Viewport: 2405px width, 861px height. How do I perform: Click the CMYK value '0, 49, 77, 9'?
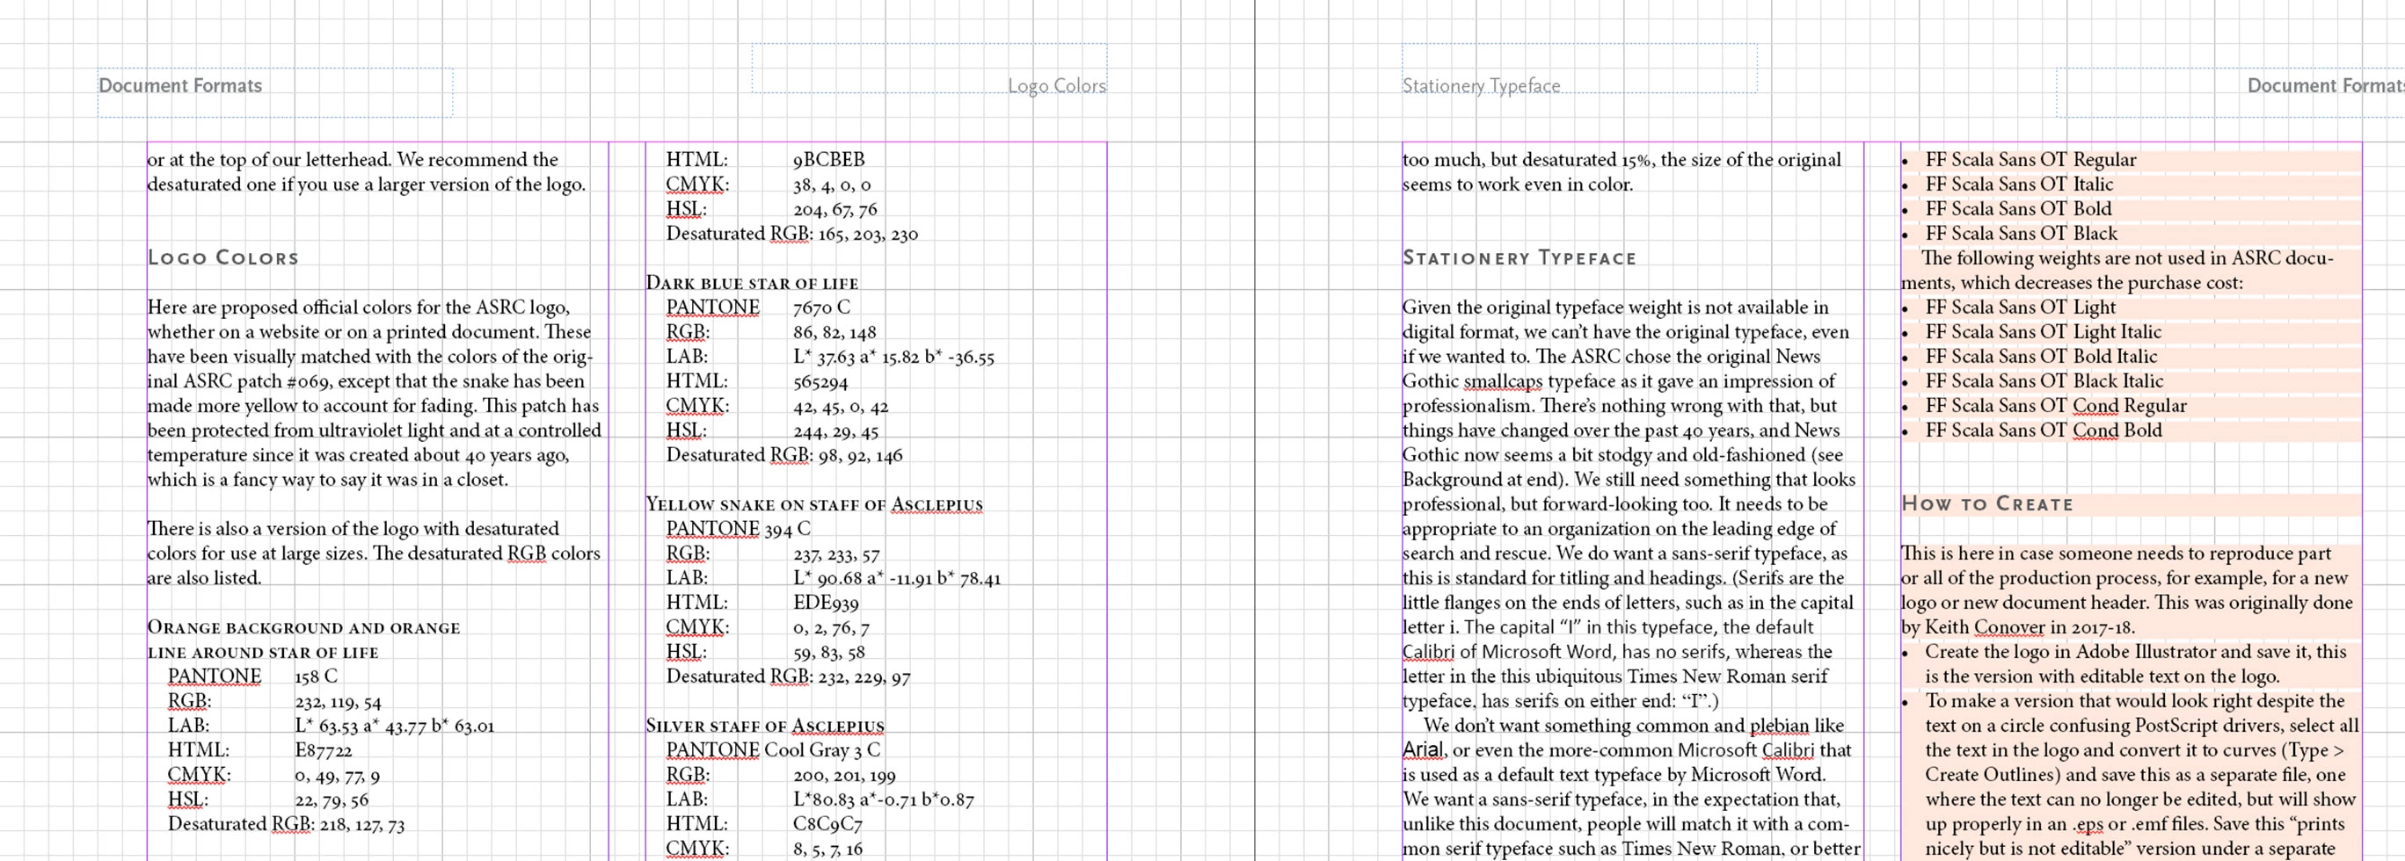tap(337, 776)
